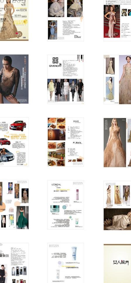This screenshot has height=283, width=131.
Task: Select the Jessica Alba portrait page
Action: pos(14,79)
